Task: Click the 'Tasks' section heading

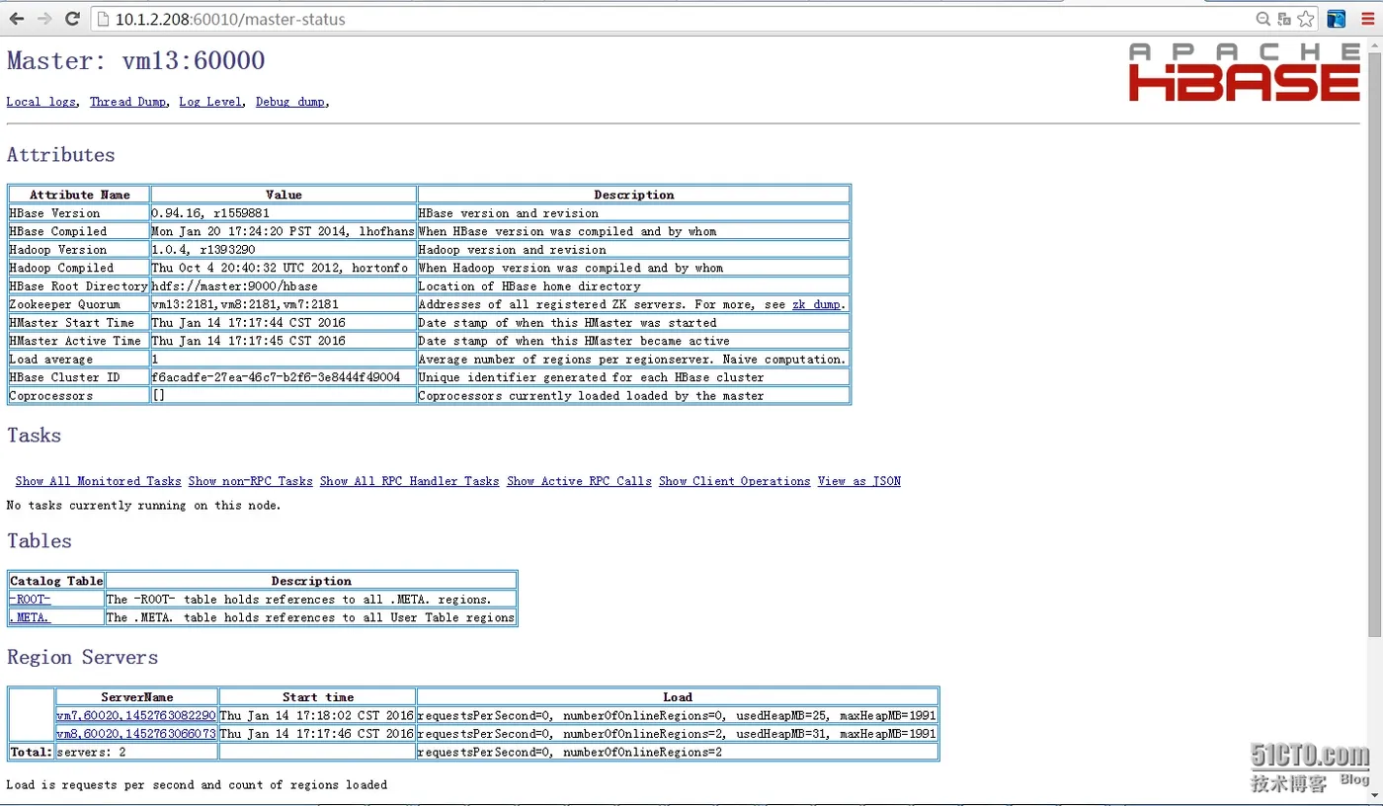Action: pyautogui.click(x=35, y=436)
